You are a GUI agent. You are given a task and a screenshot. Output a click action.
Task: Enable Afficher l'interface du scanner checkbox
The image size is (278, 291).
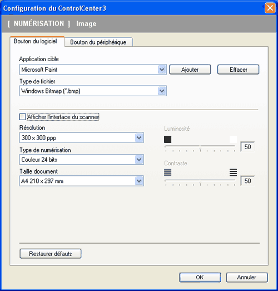point(23,117)
